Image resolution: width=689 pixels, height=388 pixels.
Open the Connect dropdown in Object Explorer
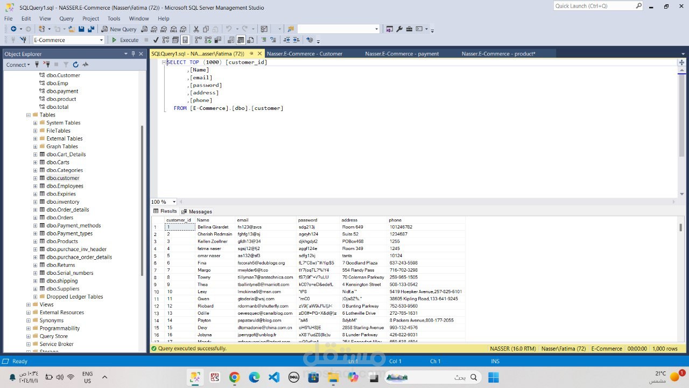tap(18, 65)
